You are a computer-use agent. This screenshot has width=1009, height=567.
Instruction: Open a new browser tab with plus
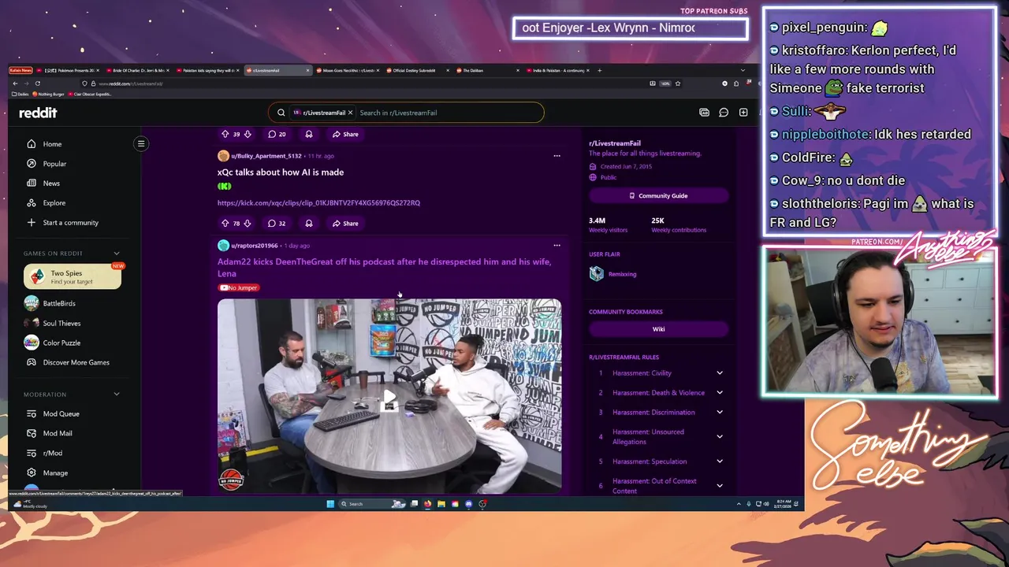599,70
